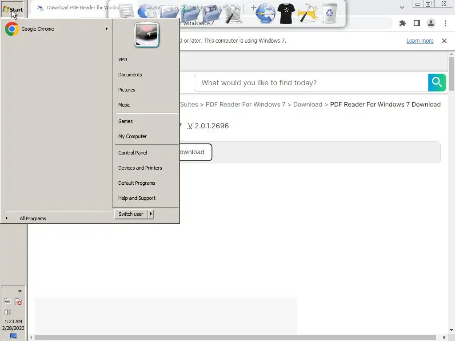This screenshot has width=455, height=341.
Task: Focus the 'What would you like to find' search box
Action: [x=311, y=83]
